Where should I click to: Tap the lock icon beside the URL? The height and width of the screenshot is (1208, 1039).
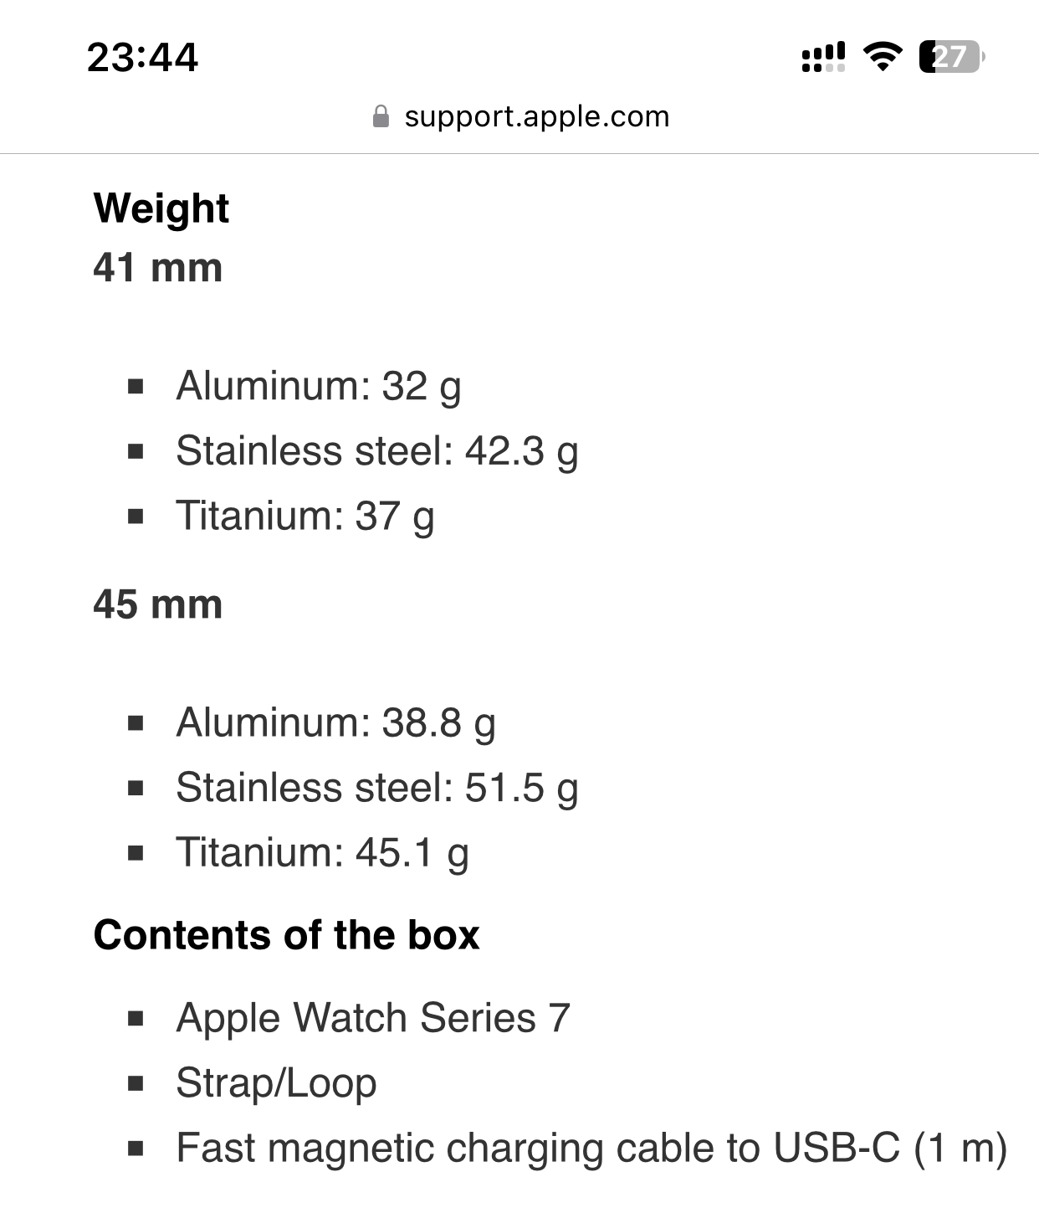[x=381, y=116]
